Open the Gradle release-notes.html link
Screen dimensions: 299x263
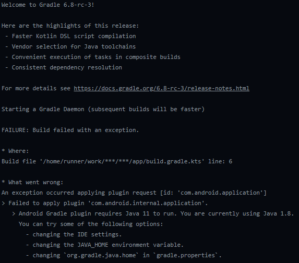pos(162,88)
